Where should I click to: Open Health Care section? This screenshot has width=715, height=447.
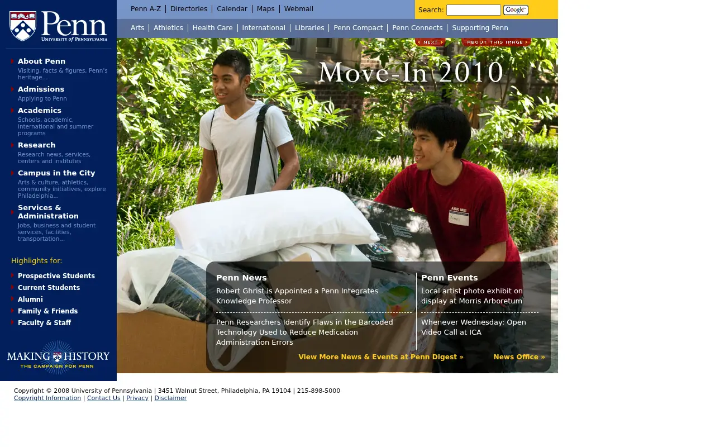click(213, 28)
